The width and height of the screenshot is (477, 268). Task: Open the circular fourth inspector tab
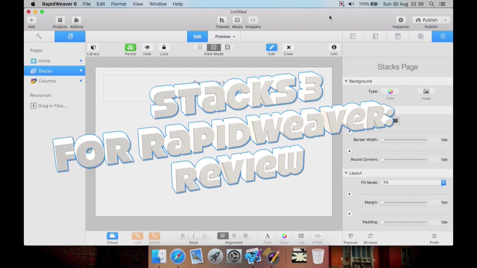(x=420, y=36)
